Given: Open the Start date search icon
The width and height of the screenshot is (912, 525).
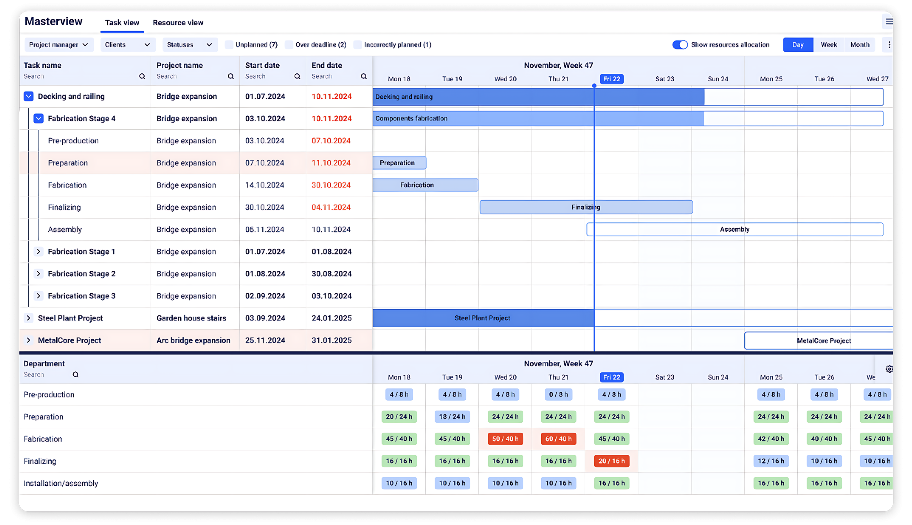Looking at the screenshot, I should click(x=297, y=76).
